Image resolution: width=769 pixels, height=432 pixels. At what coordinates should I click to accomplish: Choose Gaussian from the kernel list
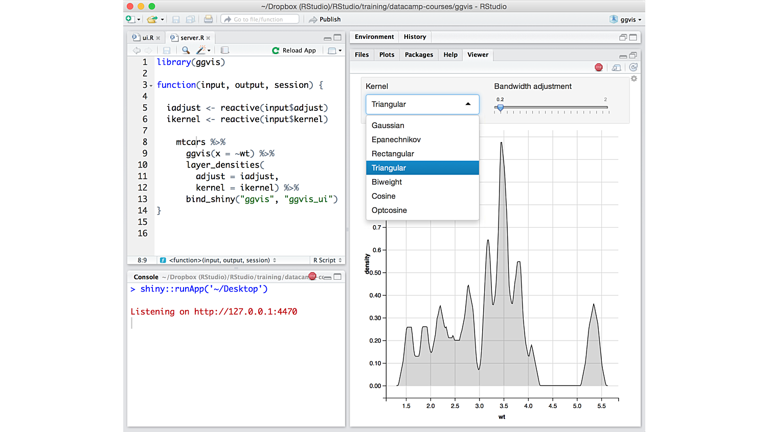tap(388, 126)
